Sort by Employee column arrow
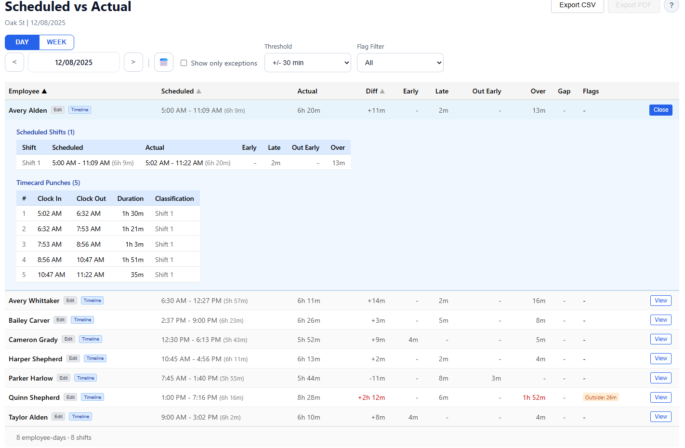The height and width of the screenshot is (448, 685). pos(44,91)
